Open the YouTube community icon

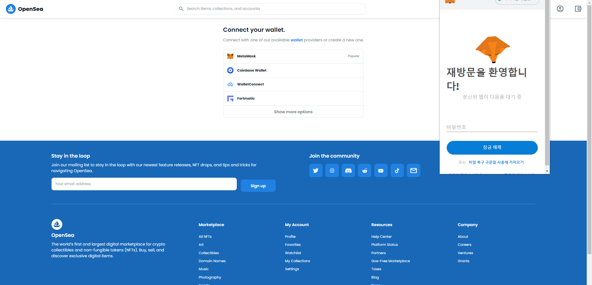tap(381, 171)
